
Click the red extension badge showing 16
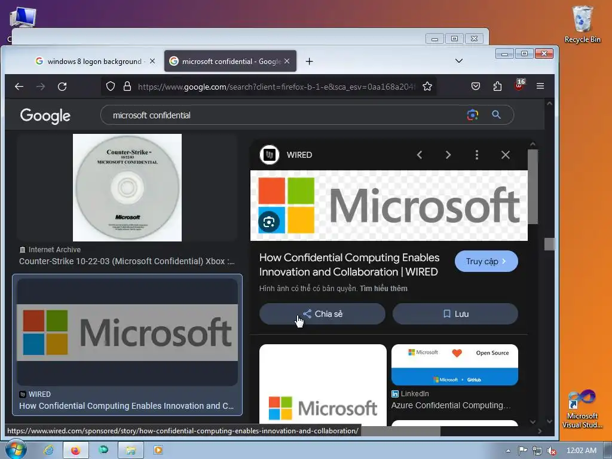[519, 85]
